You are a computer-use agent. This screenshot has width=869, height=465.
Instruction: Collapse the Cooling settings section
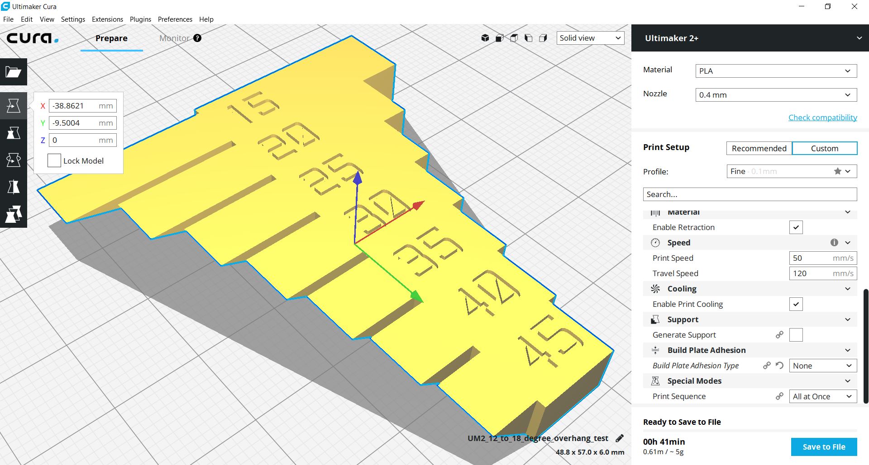pyautogui.click(x=848, y=289)
